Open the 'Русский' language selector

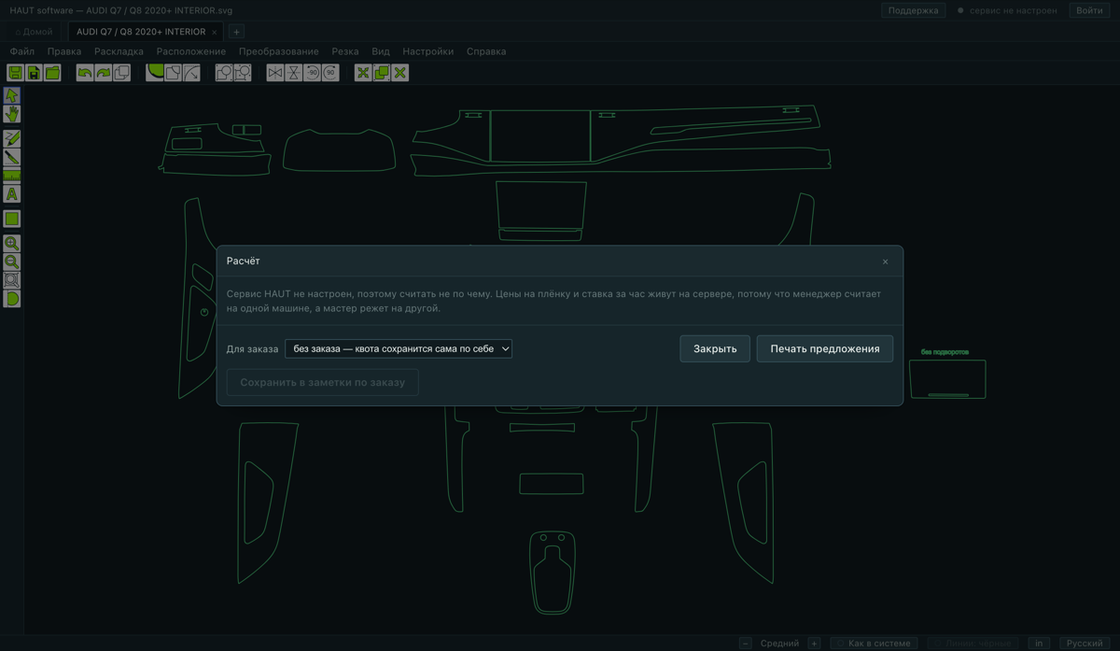click(x=1085, y=643)
